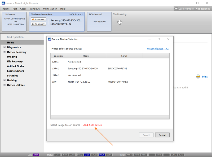The image size is (212, 157).
Task: Expand the Device Utilities tree node
Action: tap(5, 85)
